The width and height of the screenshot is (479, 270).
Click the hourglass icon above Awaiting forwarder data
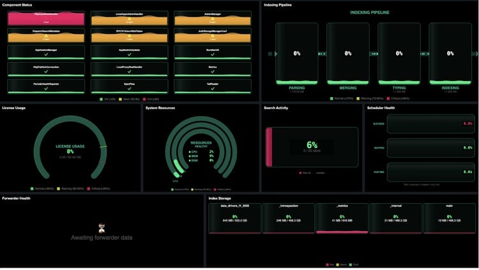[102, 228]
